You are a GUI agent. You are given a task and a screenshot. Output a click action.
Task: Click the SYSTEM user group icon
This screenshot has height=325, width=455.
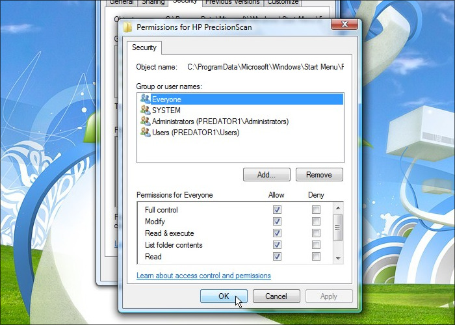click(x=145, y=110)
